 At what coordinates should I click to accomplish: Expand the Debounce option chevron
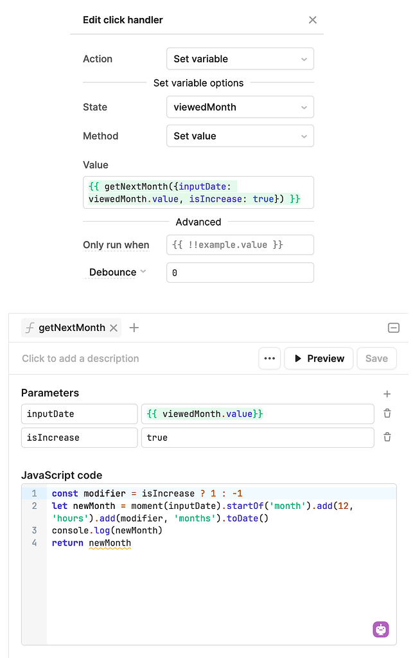(x=143, y=272)
